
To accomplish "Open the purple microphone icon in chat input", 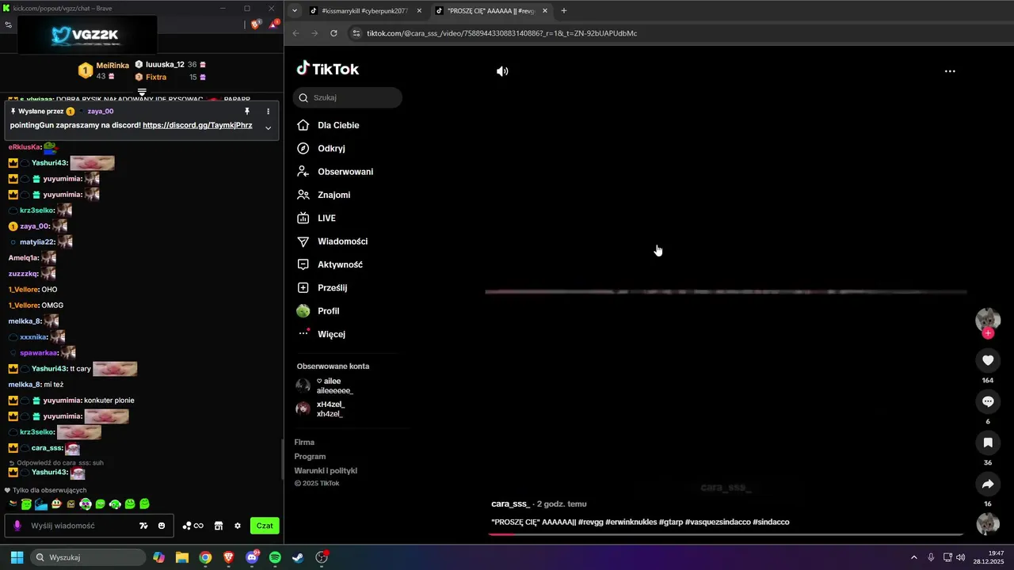I will (x=17, y=526).
